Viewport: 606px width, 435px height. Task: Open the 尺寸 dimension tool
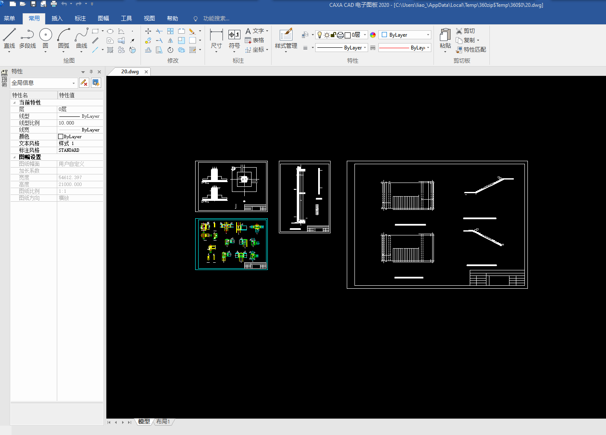pos(217,40)
